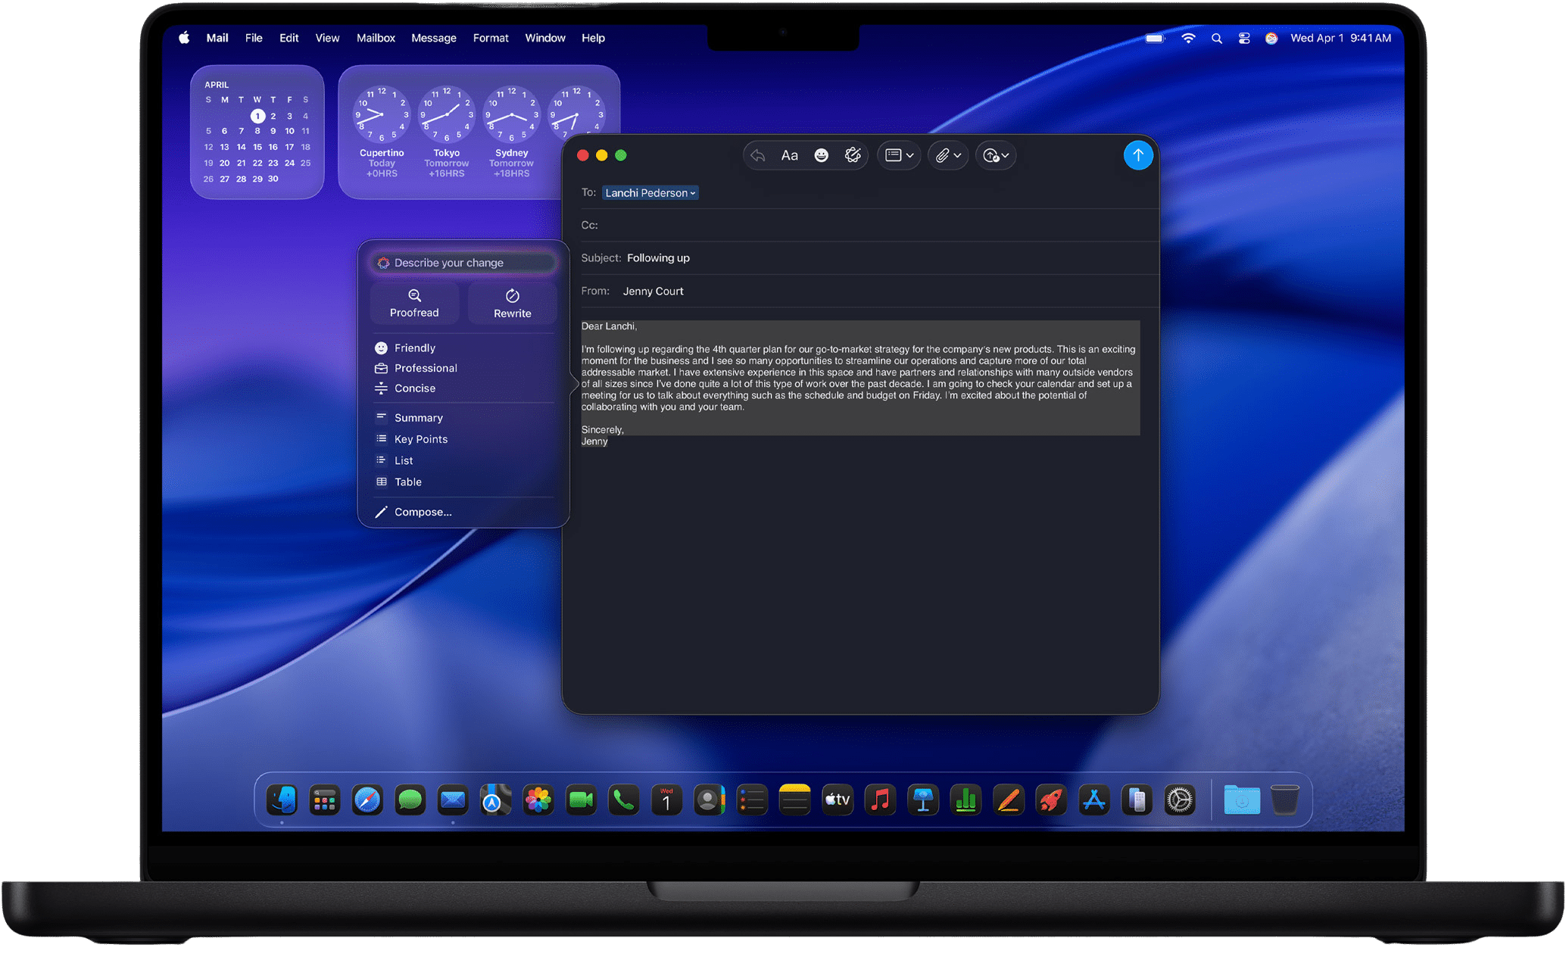Open Messages from the Dock

click(410, 800)
